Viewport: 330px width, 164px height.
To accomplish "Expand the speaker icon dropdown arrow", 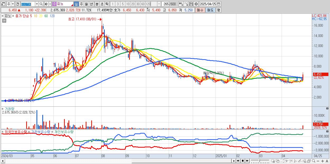I will point(50,4).
